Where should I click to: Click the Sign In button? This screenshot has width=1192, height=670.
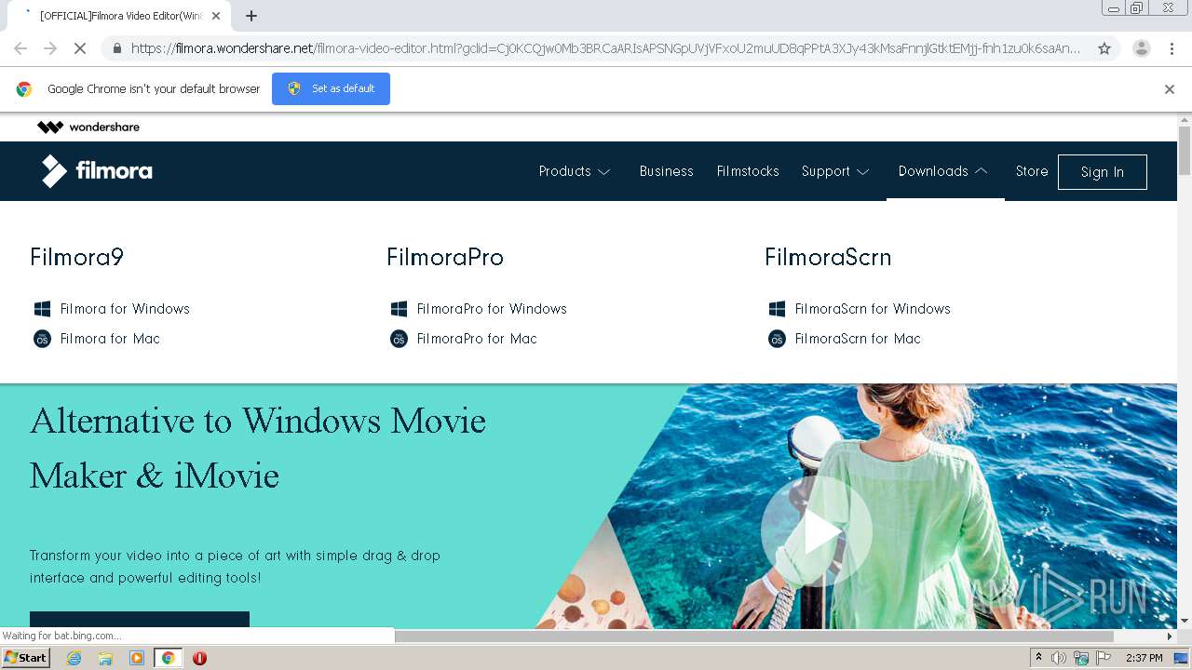[x=1103, y=172]
